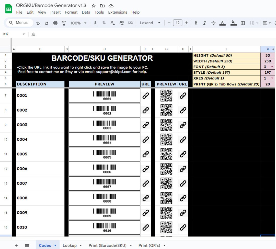Increase font size with plus button

pyautogui.click(x=186, y=23)
